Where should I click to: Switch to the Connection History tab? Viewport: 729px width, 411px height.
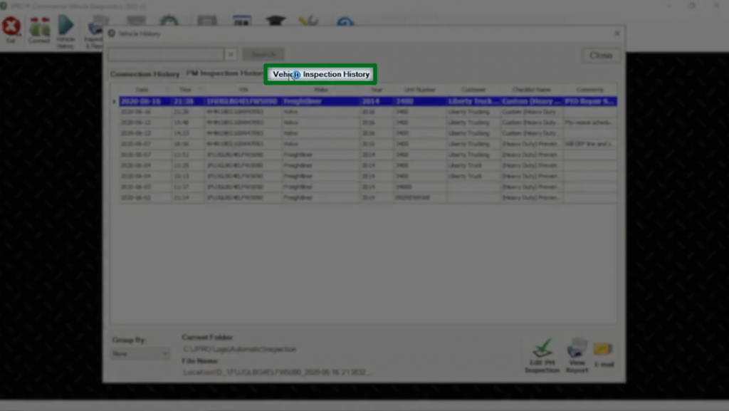(x=144, y=73)
